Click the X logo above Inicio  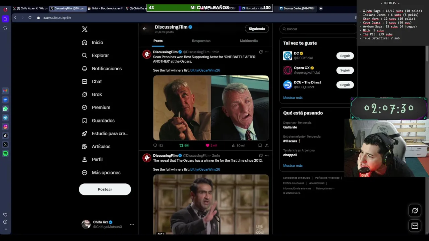point(85,29)
